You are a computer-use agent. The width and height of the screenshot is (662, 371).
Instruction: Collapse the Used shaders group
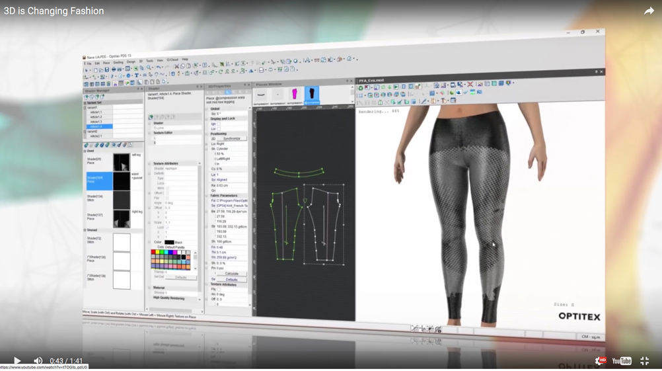tap(85, 151)
